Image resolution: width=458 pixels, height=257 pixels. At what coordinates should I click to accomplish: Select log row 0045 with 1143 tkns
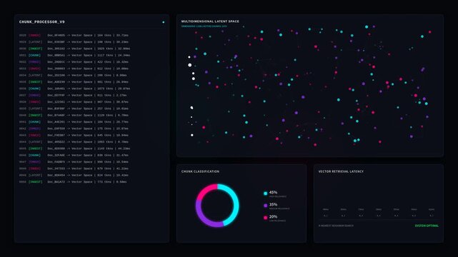coord(74,148)
